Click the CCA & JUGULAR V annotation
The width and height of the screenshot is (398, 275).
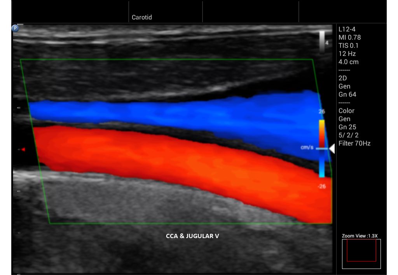[192, 235]
